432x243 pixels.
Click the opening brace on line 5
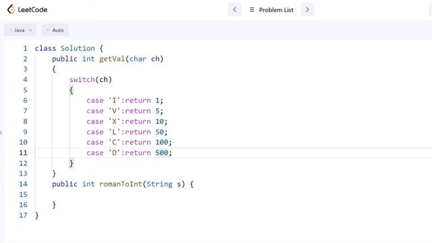pyautogui.click(x=72, y=90)
